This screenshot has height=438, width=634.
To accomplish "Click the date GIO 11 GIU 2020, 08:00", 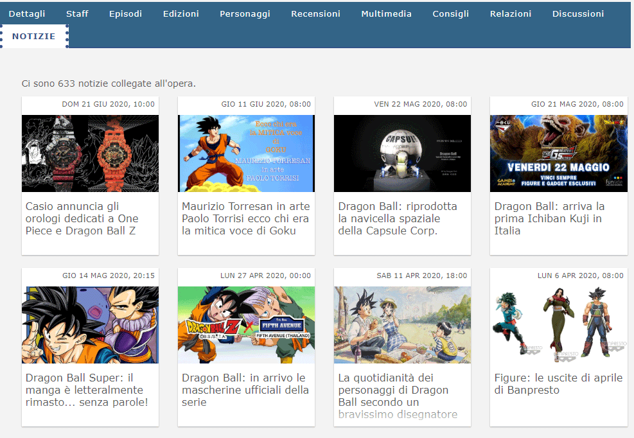I will pyautogui.click(x=266, y=104).
